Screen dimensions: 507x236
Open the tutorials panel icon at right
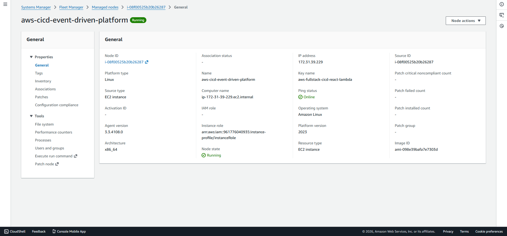tap(502, 15)
